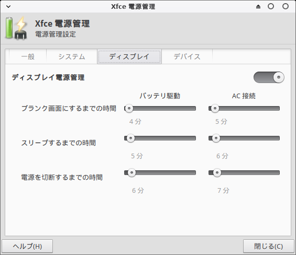Click blank-screen slider under AC 接続
Viewport: 296px width, 255px height.
tap(244, 108)
